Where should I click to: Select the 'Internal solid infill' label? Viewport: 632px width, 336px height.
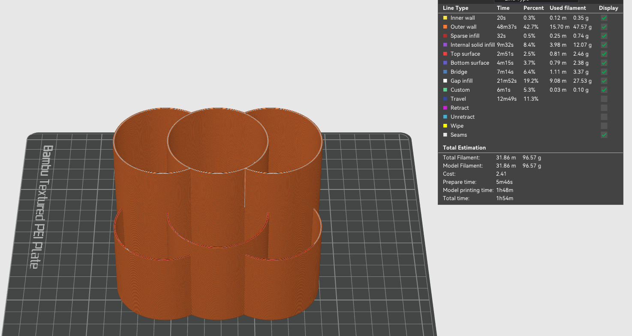click(472, 45)
